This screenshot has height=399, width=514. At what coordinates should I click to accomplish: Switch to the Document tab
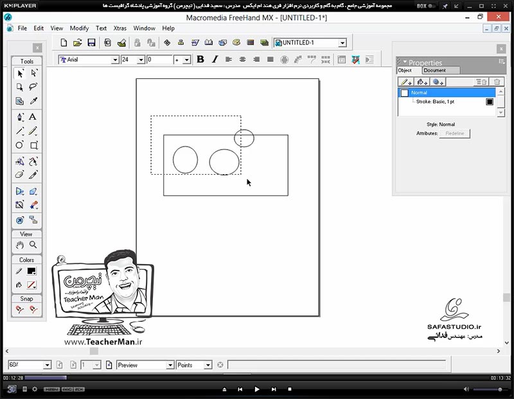[x=441, y=70]
